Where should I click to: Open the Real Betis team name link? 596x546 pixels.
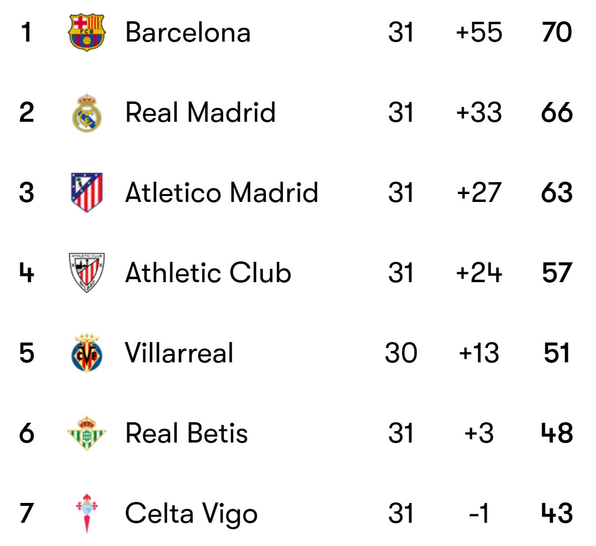(x=186, y=433)
